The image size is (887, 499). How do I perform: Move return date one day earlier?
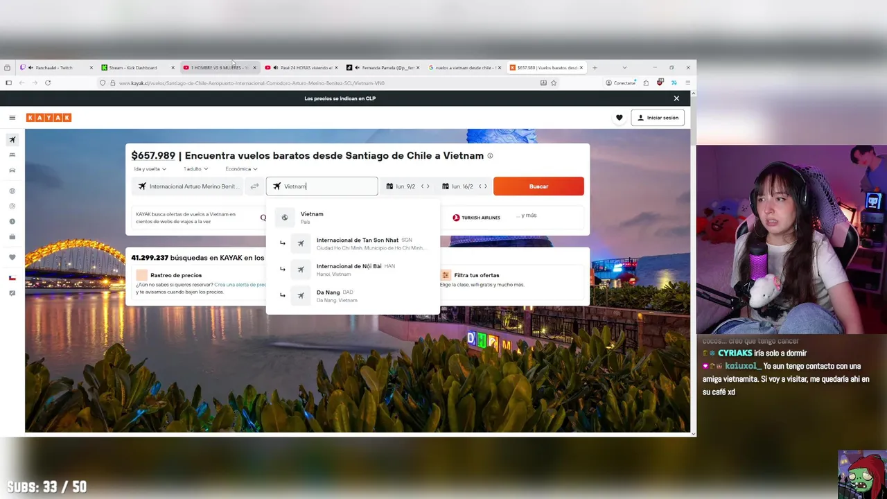480,186
